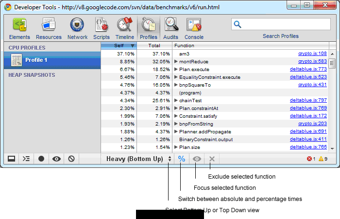The image size is (340, 219).
Task: Sort by the Total column
Action: 154,46
